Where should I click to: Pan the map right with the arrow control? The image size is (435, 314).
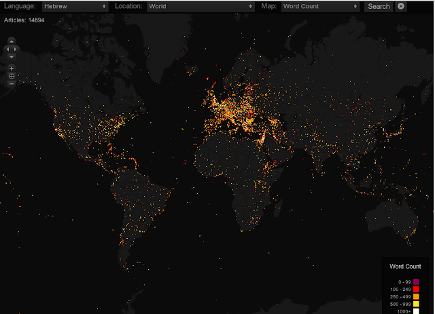15,49
